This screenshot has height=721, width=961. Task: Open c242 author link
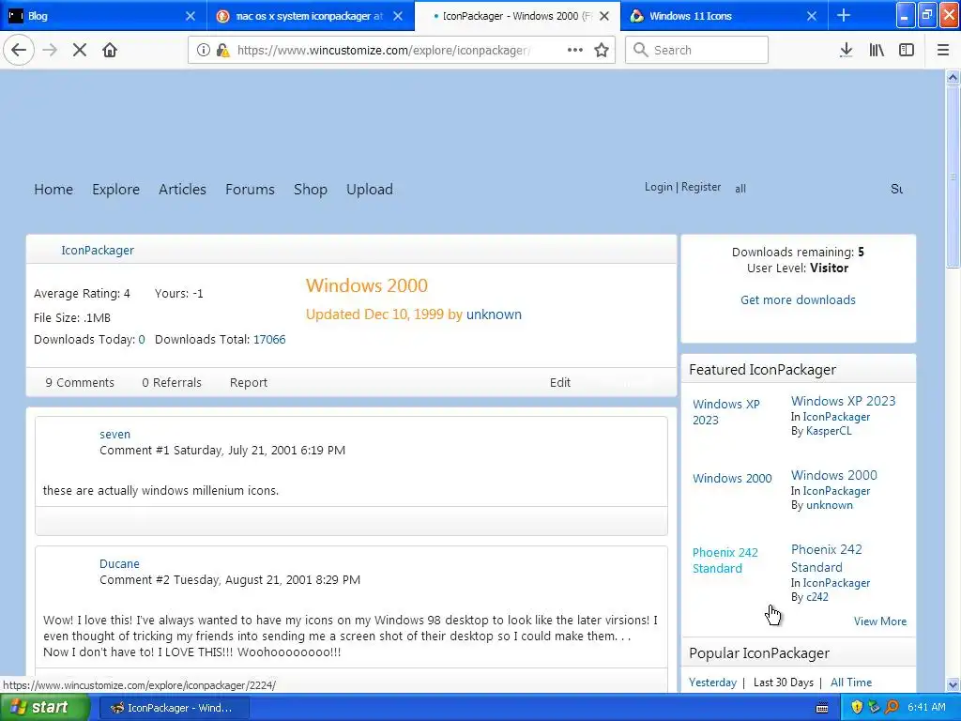pos(817,597)
